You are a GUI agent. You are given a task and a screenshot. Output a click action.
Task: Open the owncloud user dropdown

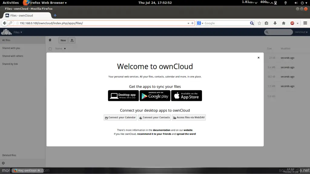click(x=301, y=32)
